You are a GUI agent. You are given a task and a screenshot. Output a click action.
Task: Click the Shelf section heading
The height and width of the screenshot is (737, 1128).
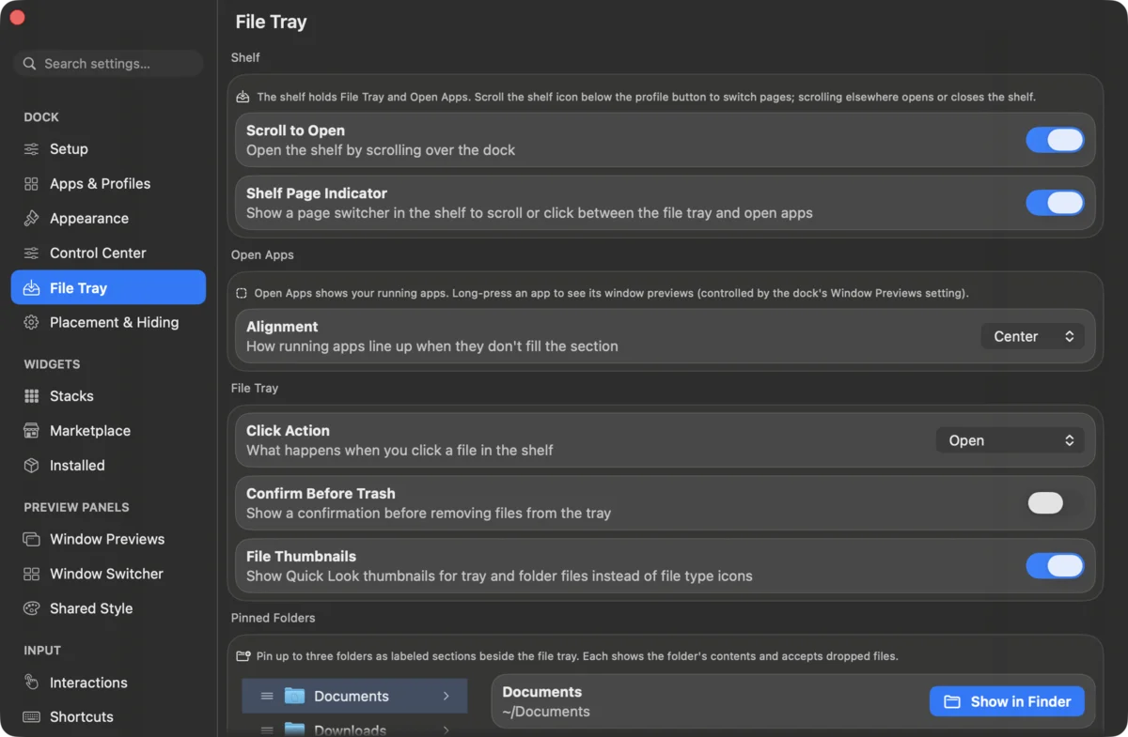click(x=245, y=57)
